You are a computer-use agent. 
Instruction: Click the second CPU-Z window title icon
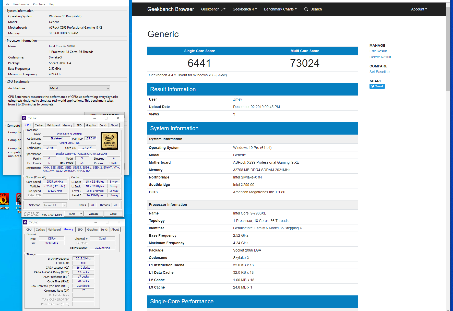pos(25,222)
